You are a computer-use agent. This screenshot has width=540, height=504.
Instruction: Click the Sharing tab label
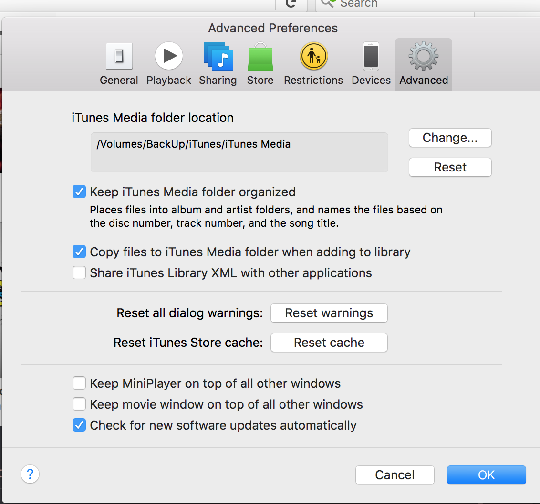coord(218,80)
